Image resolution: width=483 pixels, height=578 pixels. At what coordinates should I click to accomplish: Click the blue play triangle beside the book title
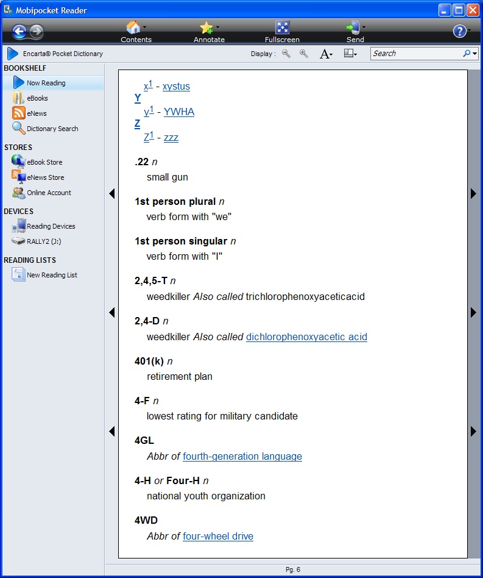[x=13, y=54]
